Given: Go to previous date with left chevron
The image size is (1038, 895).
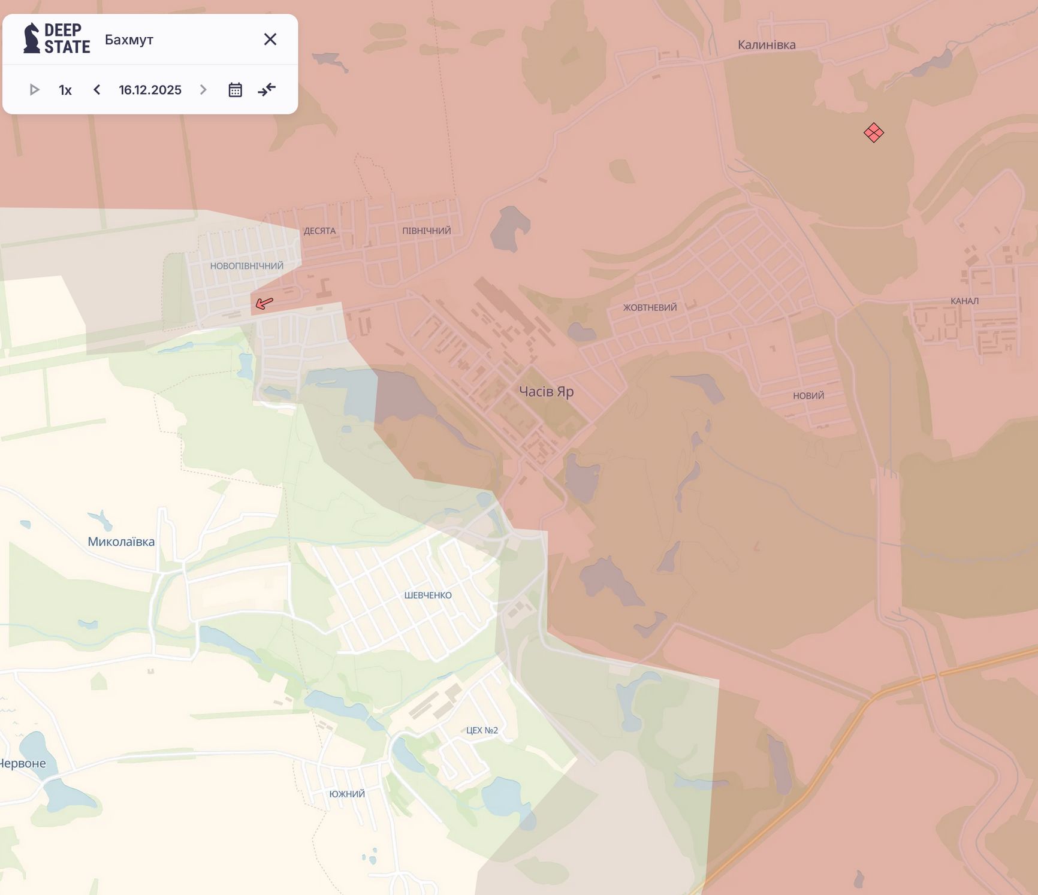Looking at the screenshot, I should tap(97, 90).
